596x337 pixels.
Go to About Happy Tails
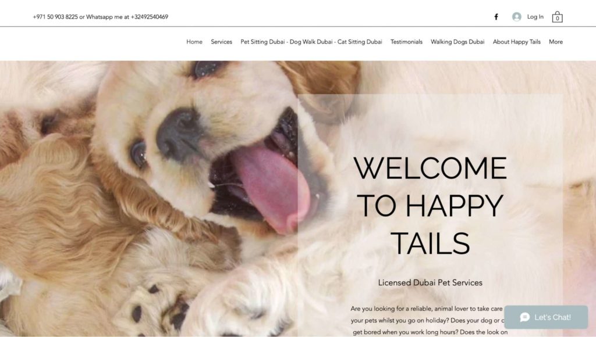pyautogui.click(x=517, y=42)
